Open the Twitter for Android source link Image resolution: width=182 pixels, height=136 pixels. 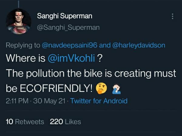[x=99, y=101]
